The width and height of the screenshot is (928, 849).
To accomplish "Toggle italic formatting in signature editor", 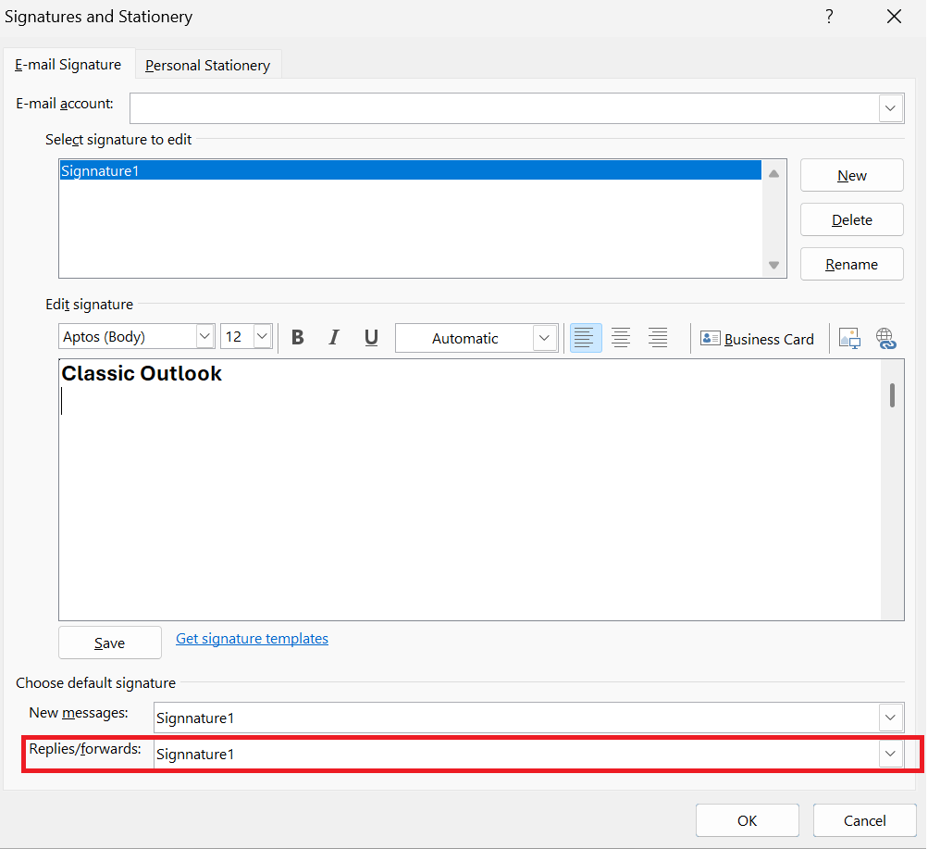I will click(334, 337).
